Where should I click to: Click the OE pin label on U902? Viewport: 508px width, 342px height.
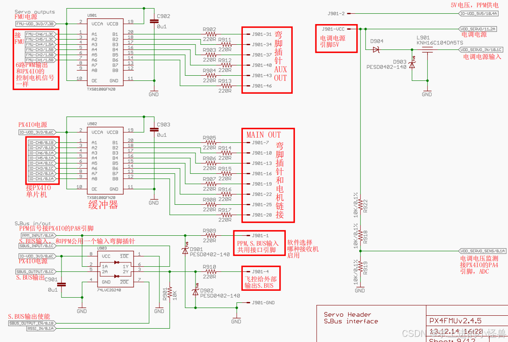pos(94,189)
